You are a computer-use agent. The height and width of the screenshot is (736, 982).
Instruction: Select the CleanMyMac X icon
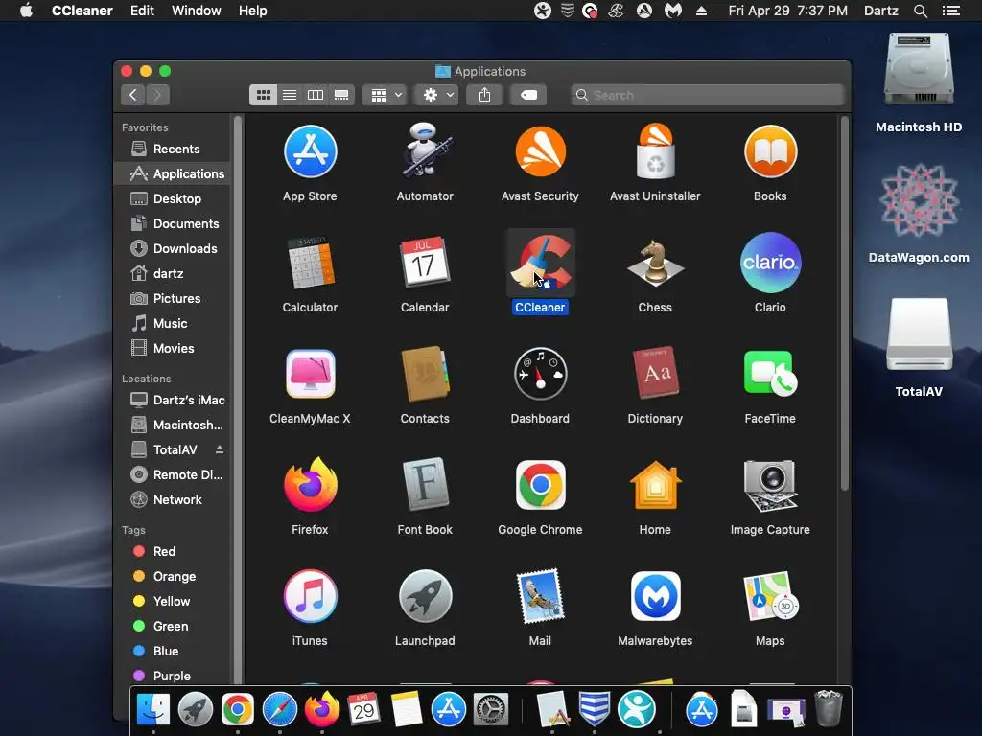pyautogui.click(x=310, y=374)
